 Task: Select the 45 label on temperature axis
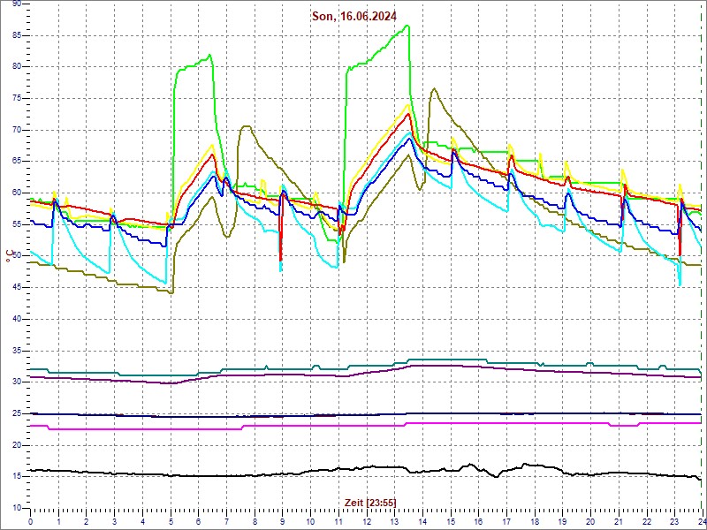pyautogui.click(x=16, y=288)
